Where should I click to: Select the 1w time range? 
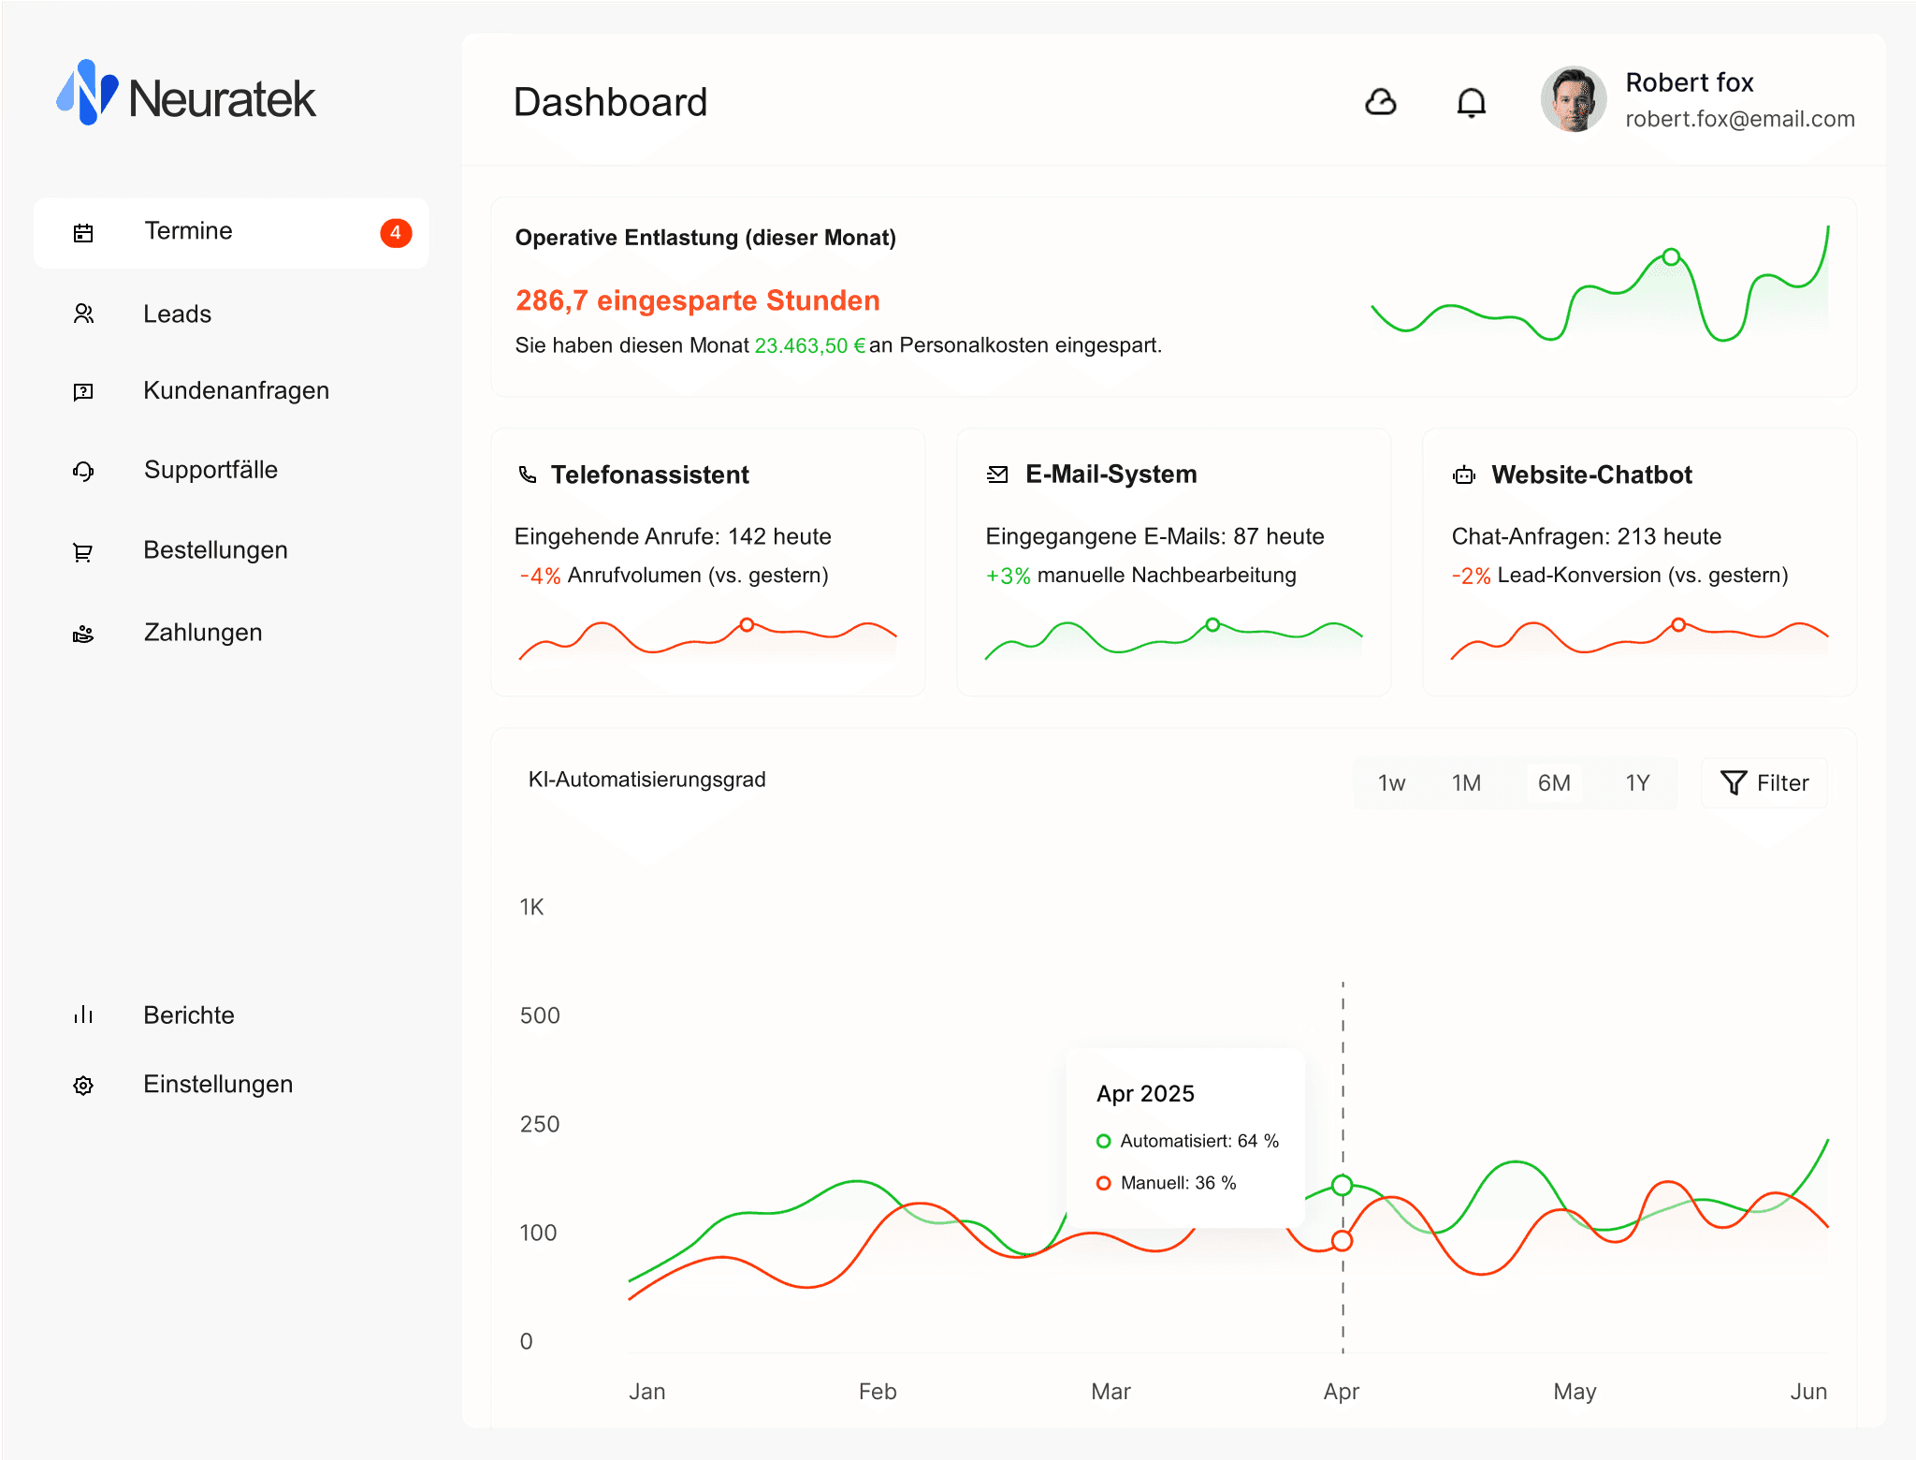1391,783
